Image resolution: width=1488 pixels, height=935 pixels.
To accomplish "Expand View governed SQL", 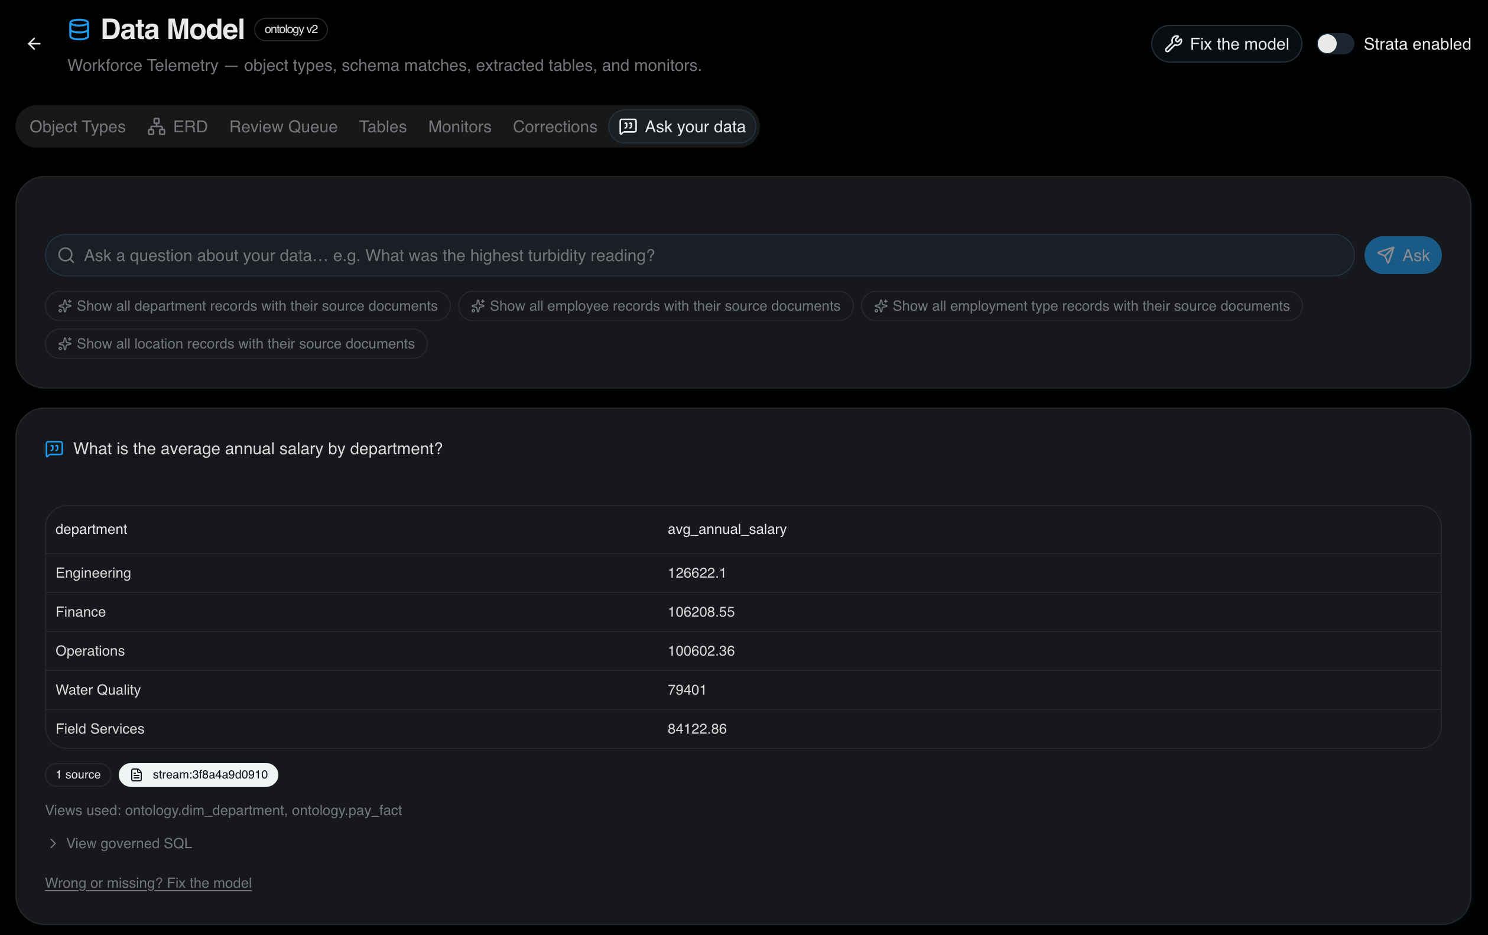I will (x=119, y=843).
